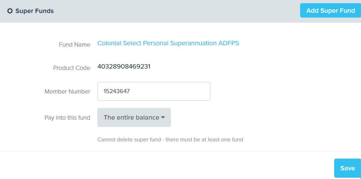This screenshot has height=179, width=361.
Task: Click the Fund Name label
Action: (75, 45)
